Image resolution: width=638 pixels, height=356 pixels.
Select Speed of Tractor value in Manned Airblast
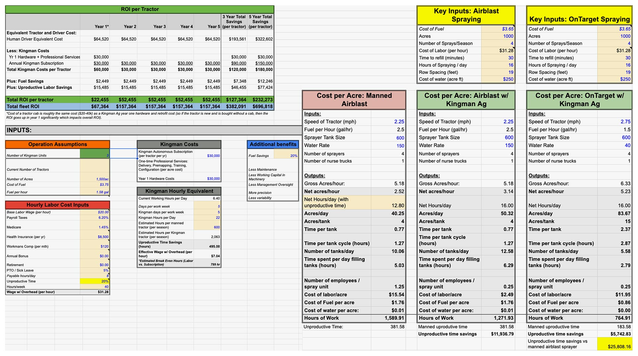[388, 122]
